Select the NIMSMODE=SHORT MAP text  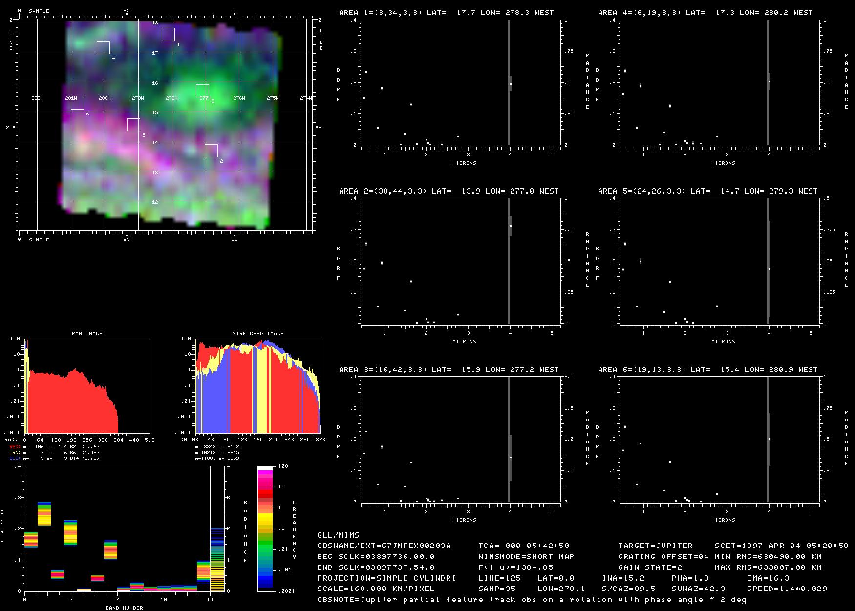click(x=526, y=556)
